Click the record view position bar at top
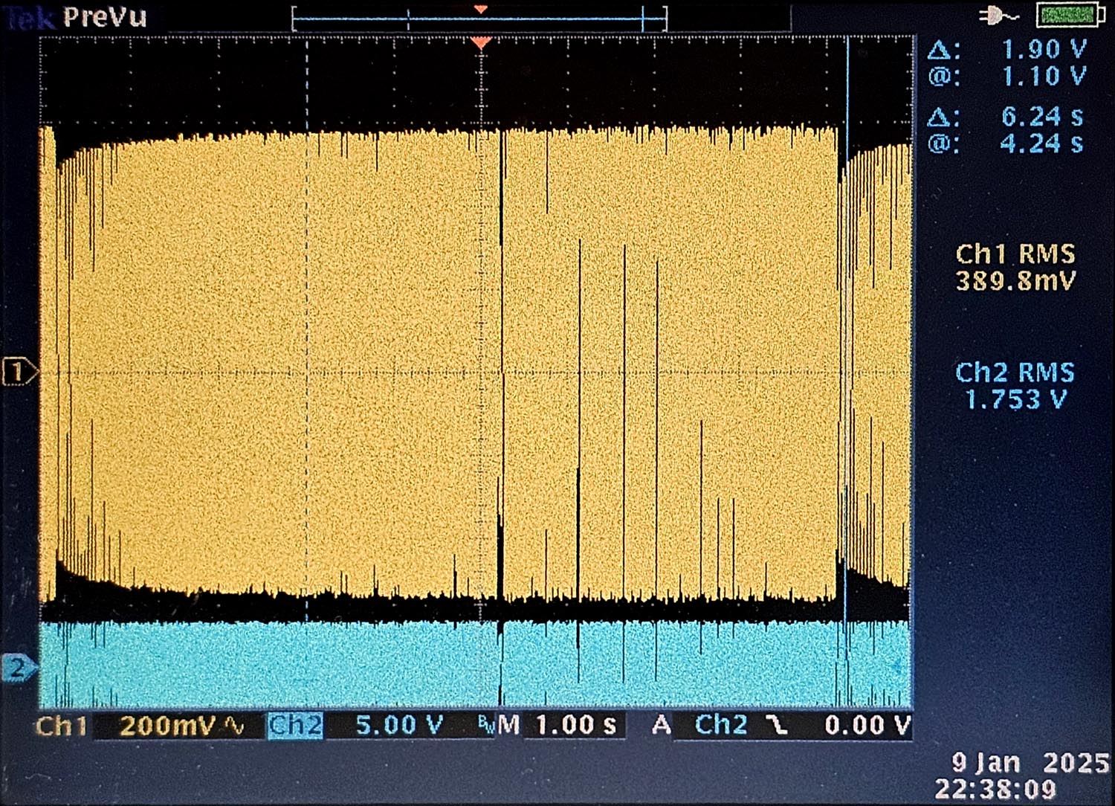 (479, 19)
